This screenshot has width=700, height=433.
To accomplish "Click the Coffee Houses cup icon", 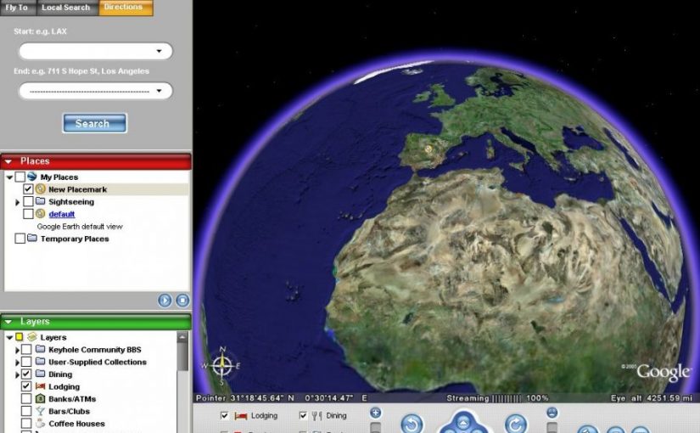I will tap(40, 423).
